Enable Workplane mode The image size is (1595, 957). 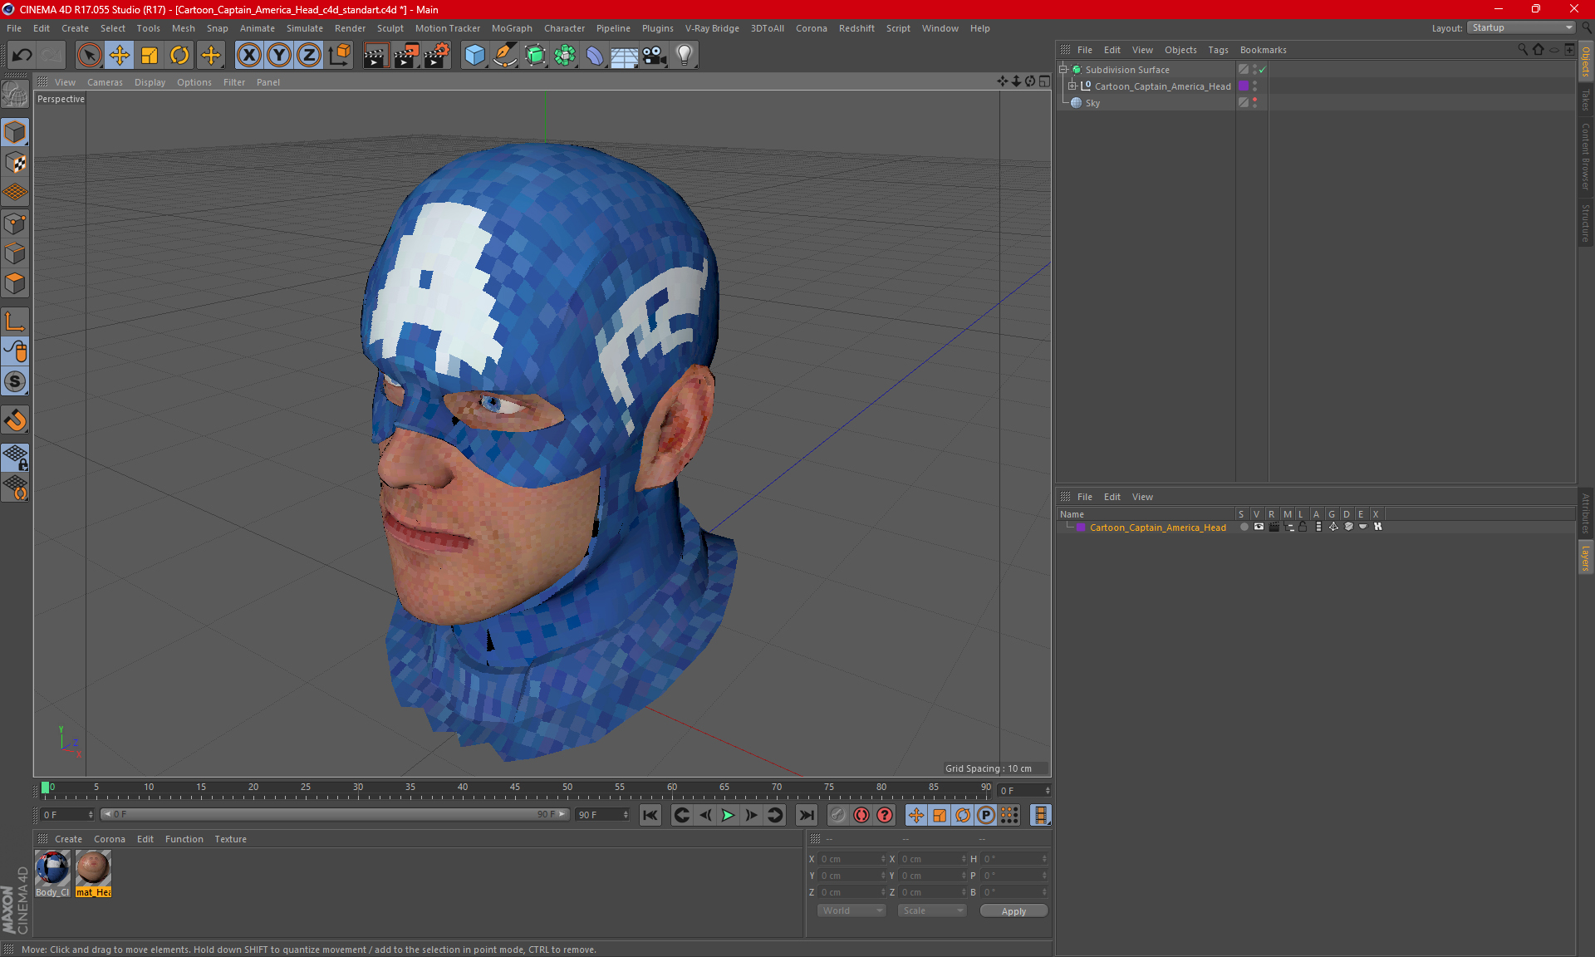tap(15, 193)
